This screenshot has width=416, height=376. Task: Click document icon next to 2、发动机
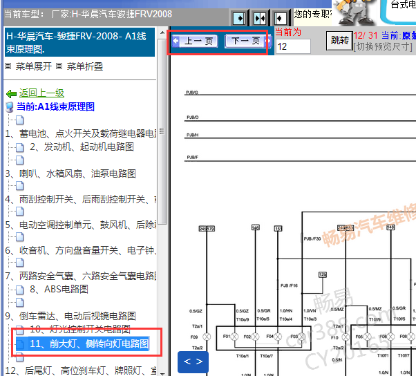pyautogui.click(x=20, y=147)
